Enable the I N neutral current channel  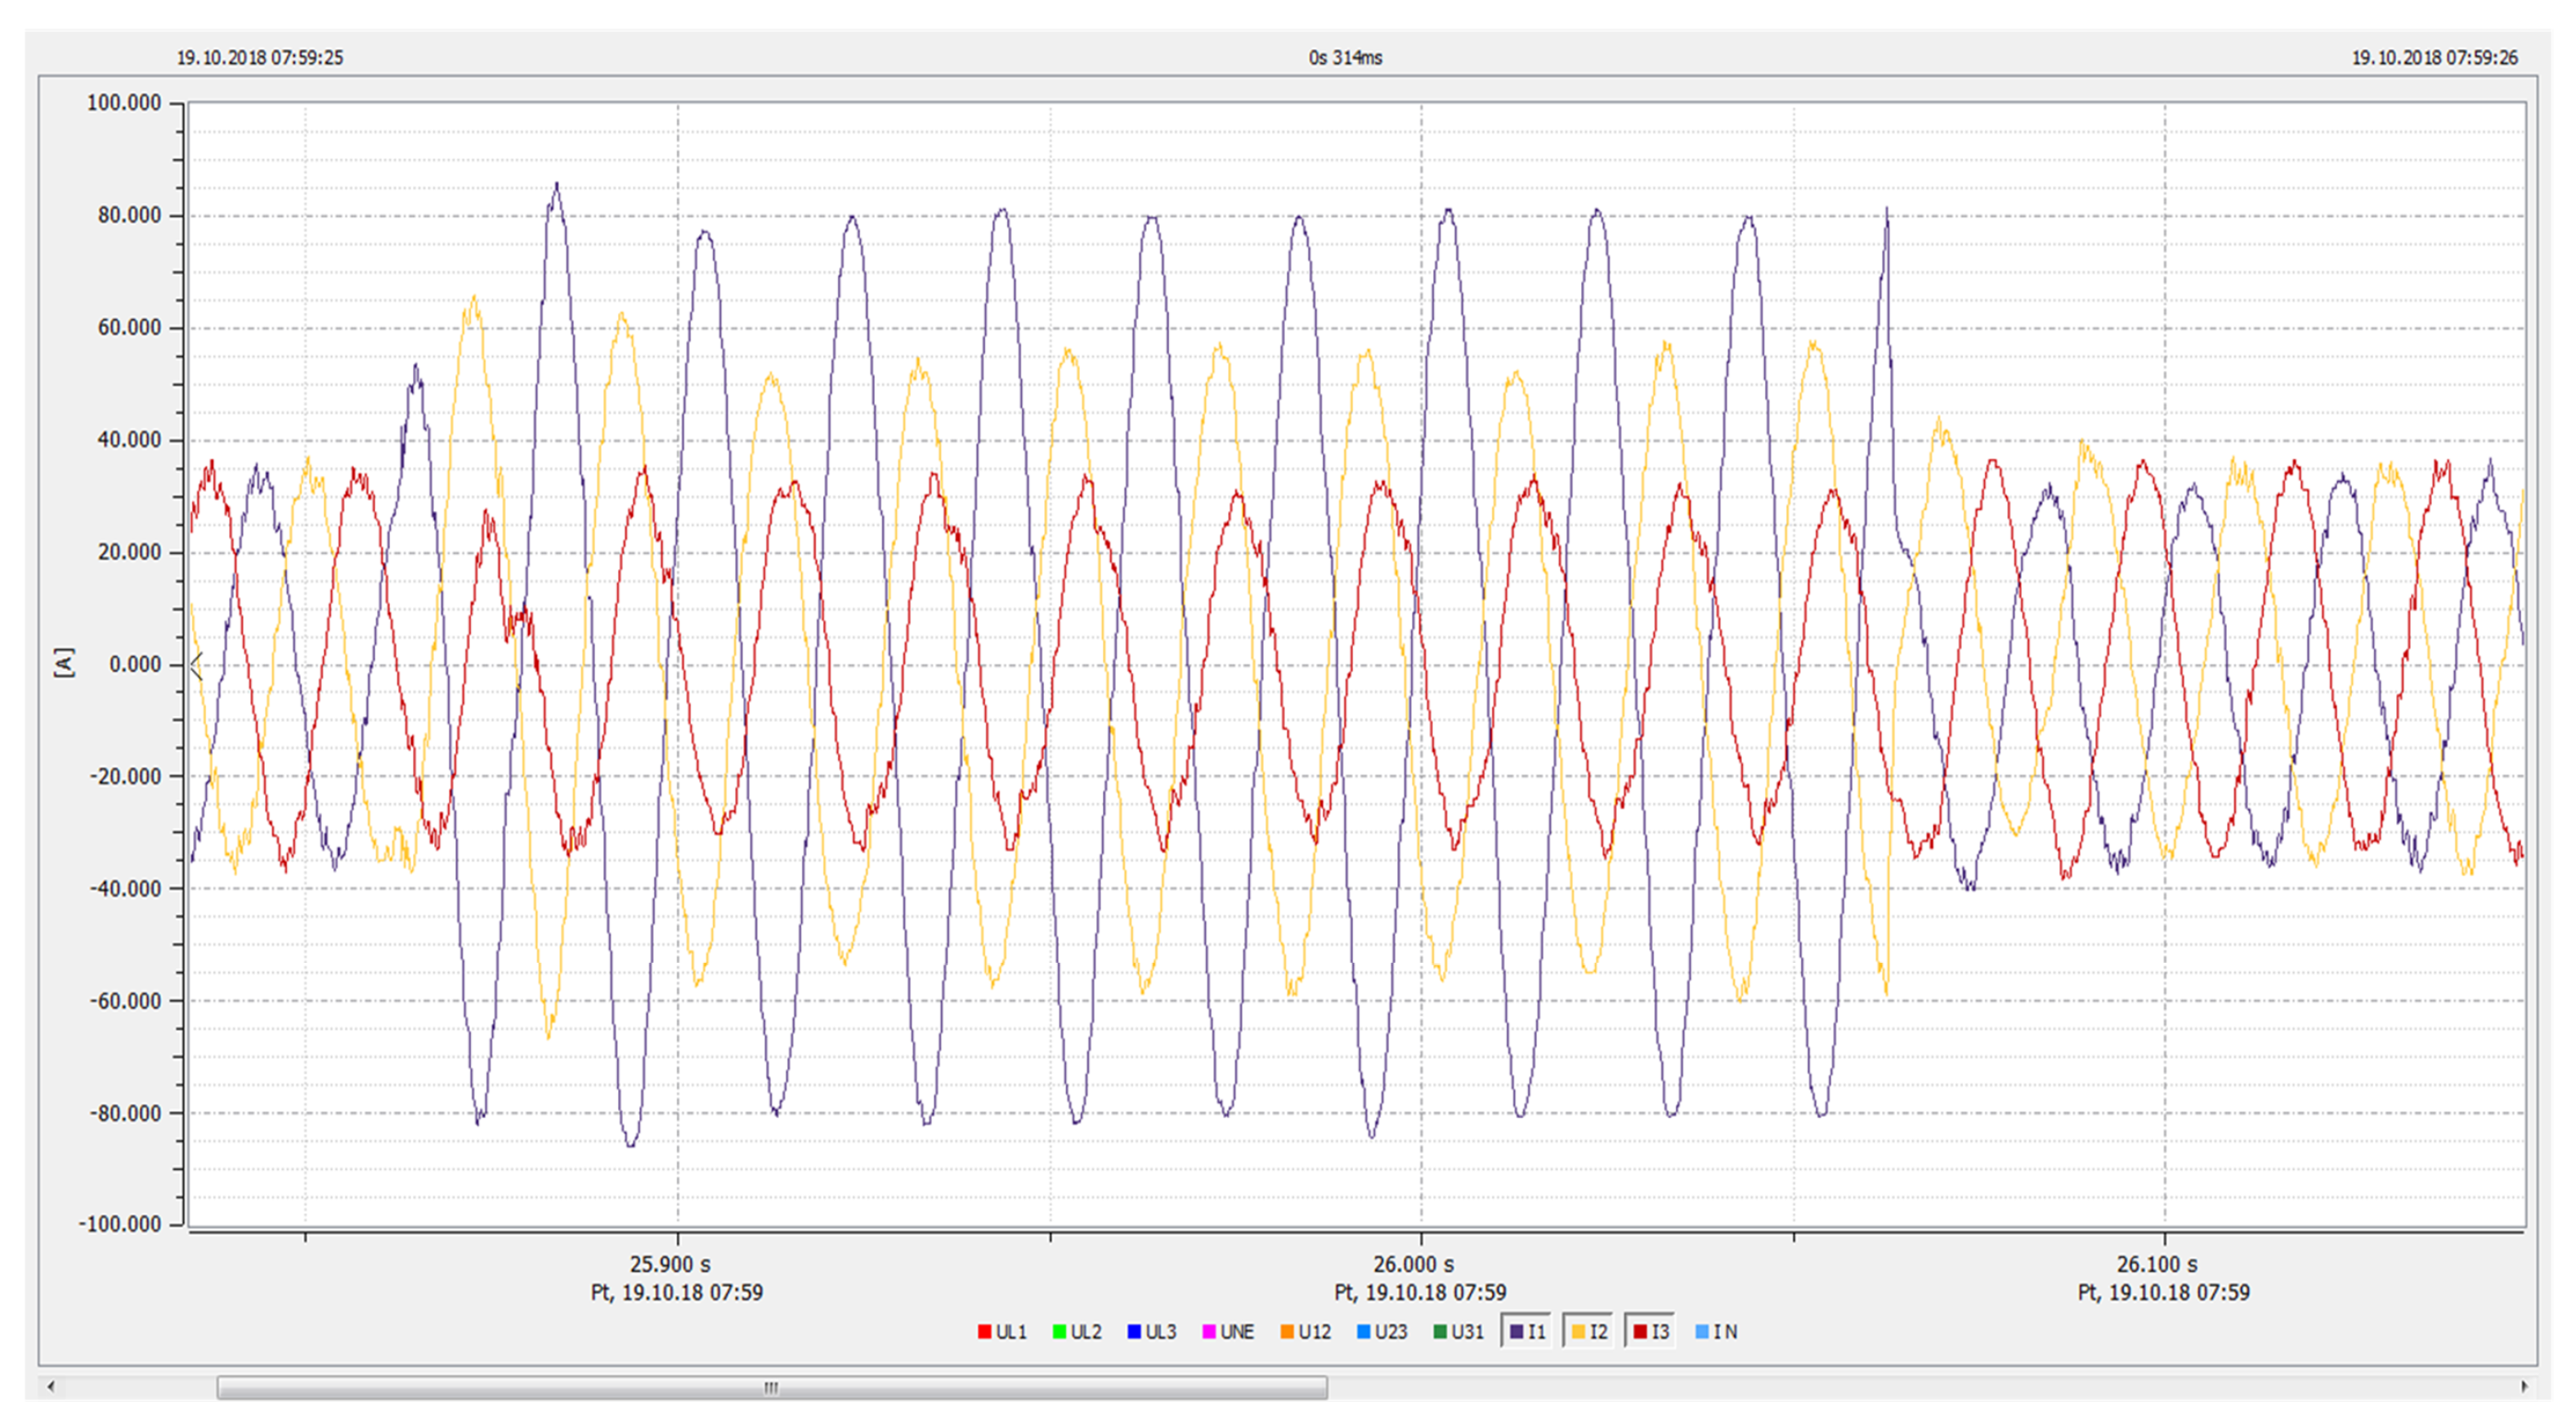point(1717,1332)
